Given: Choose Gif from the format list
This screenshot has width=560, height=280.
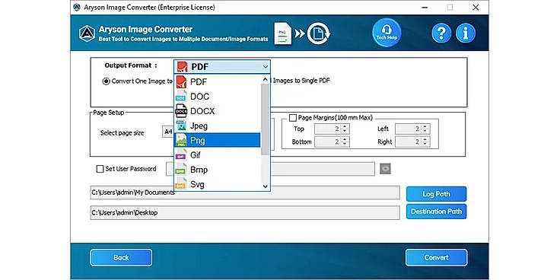Looking at the screenshot, I should [217, 155].
